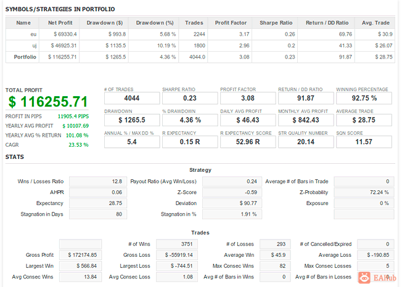The image size is (402, 287).
Task: Click the Profit Factor column header
Action: click(231, 23)
